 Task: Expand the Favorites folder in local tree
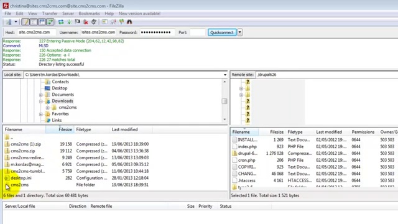(41, 114)
